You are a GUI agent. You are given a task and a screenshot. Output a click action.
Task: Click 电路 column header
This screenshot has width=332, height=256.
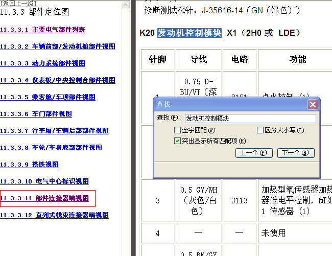tap(240, 59)
